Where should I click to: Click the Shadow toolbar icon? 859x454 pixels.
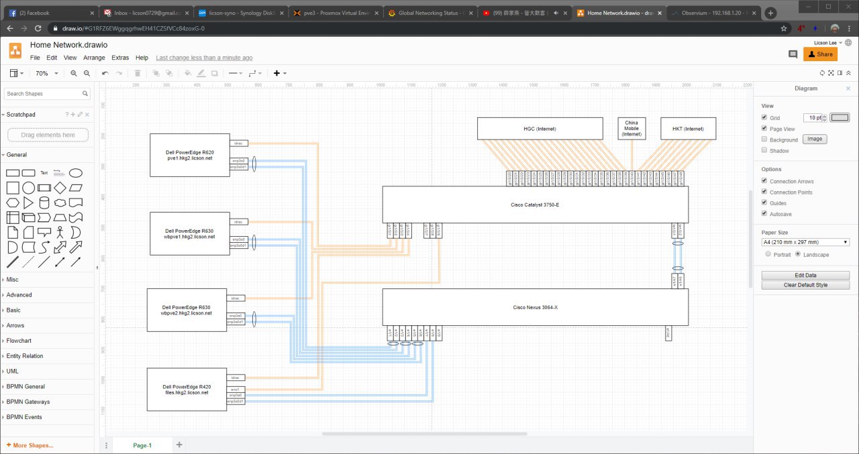pos(215,73)
